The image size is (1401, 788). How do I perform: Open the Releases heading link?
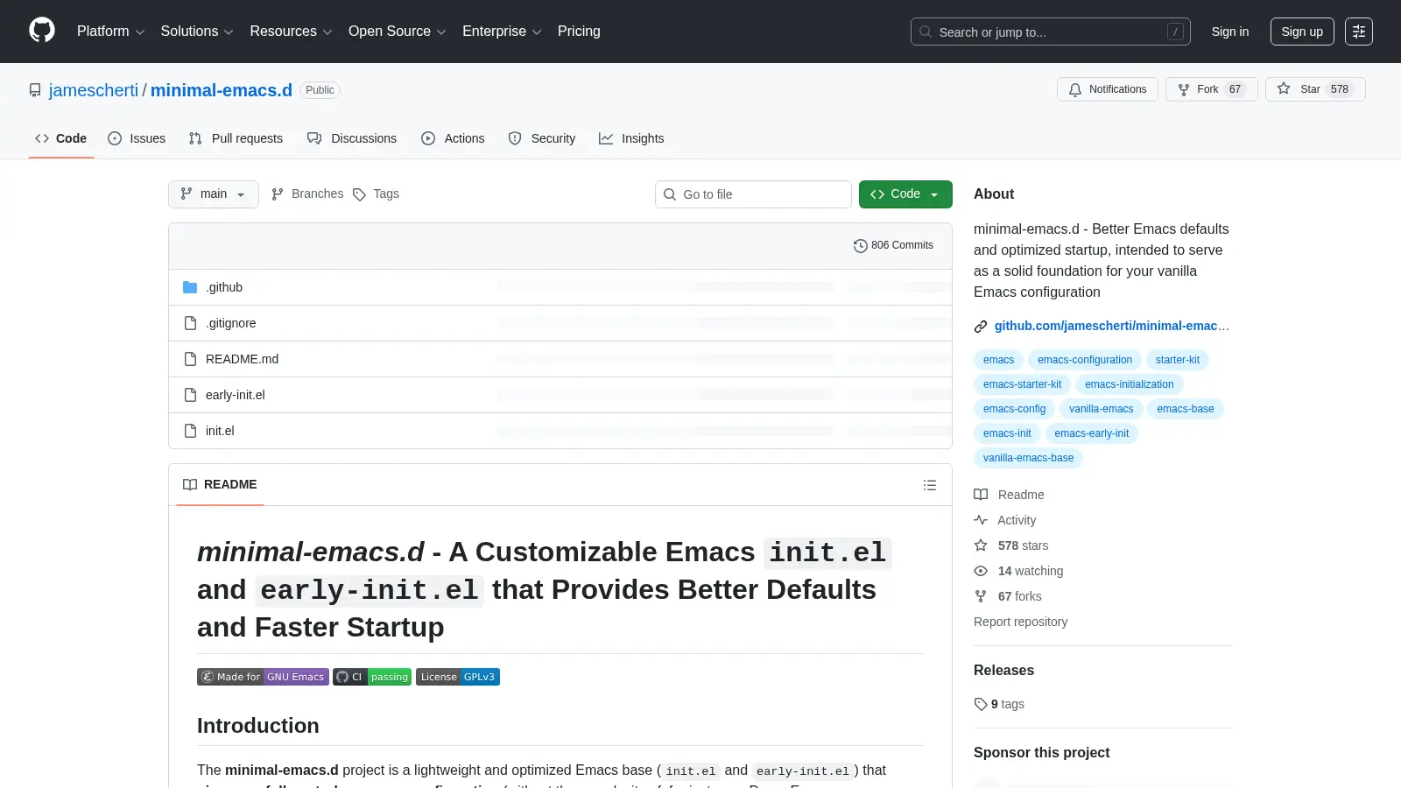1003,671
